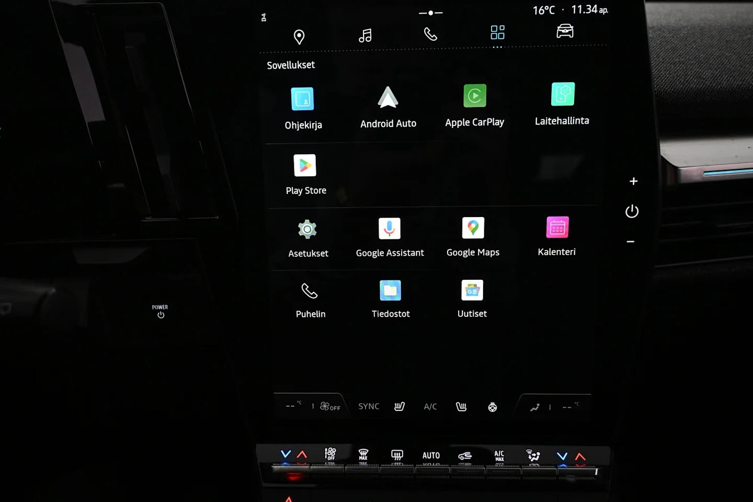Viewport: 753px width, 502px height.
Task: Launch Apple CarPlay
Action: click(474, 106)
